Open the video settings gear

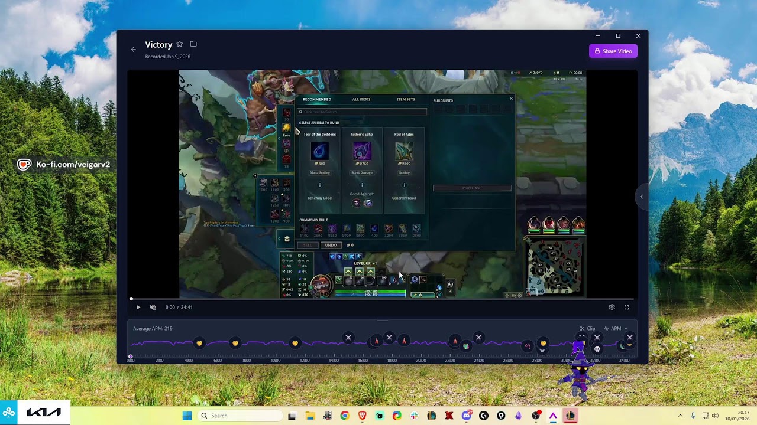(x=612, y=307)
